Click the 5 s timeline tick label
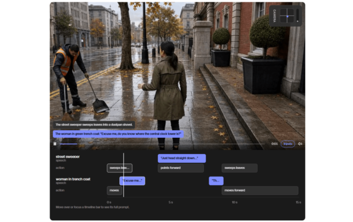Viewport: 353px width, 222px height. tap(171, 202)
